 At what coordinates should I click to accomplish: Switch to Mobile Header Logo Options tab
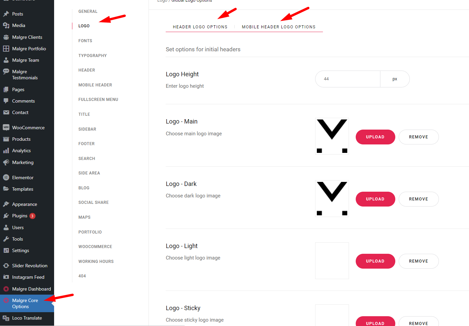click(x=279, y=27)
